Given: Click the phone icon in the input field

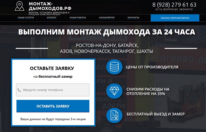Looking at the screenshot, I should [19, 90].
